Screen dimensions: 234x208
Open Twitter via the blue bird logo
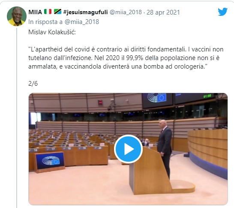[222, 12]
